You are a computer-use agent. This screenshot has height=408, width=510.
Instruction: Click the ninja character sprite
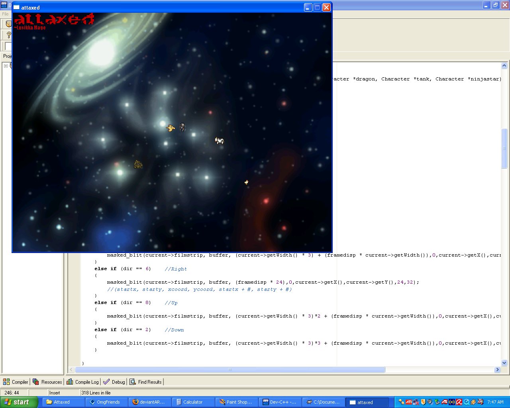(182, 127)
